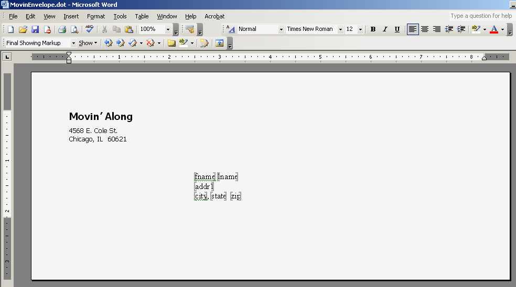Open Final Showing Markup dropdown
516x287 pixels.
coord(73,43)
